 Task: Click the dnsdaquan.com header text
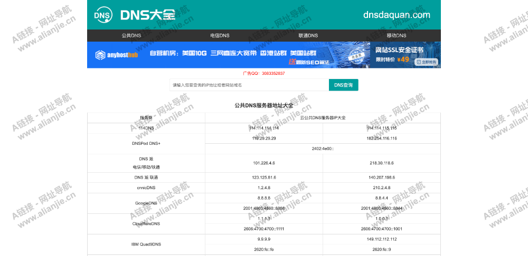[x=397, y=15]
